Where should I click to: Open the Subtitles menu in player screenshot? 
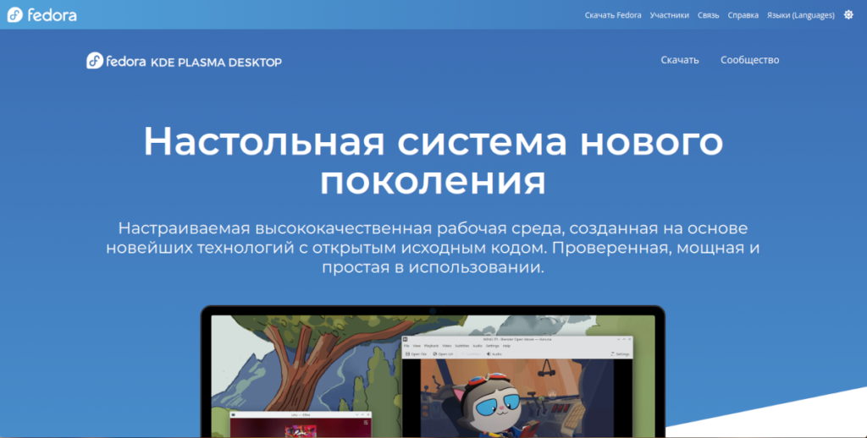(x=461, y=346)
